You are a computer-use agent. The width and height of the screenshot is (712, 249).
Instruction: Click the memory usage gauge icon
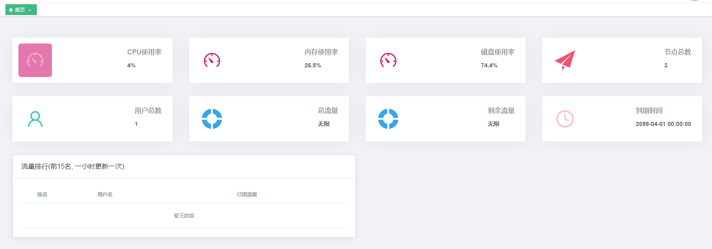tap(212, 60)
